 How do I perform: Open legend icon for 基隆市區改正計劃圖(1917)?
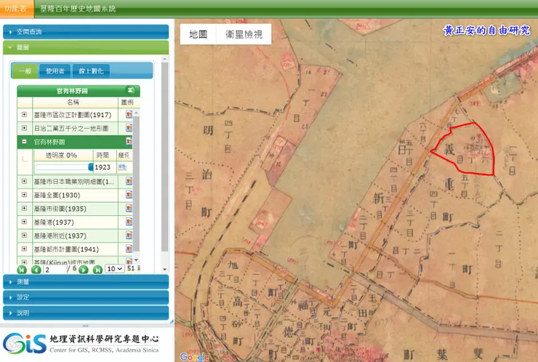[x=129, y=115]
